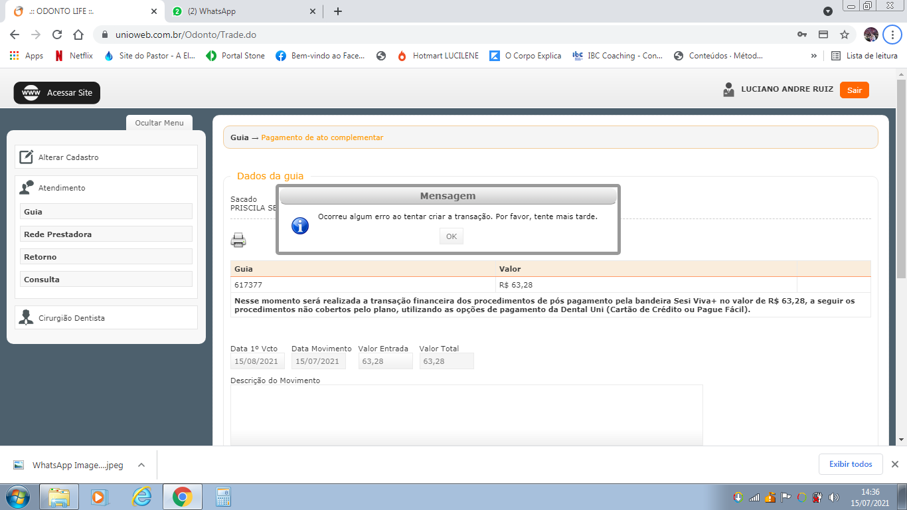Go back using the browser back arrow

coord(15,35)
